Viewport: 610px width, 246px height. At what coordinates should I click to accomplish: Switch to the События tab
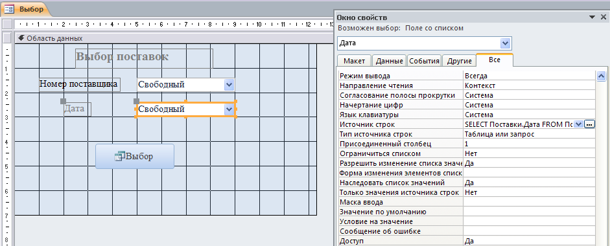click(425, 61)
